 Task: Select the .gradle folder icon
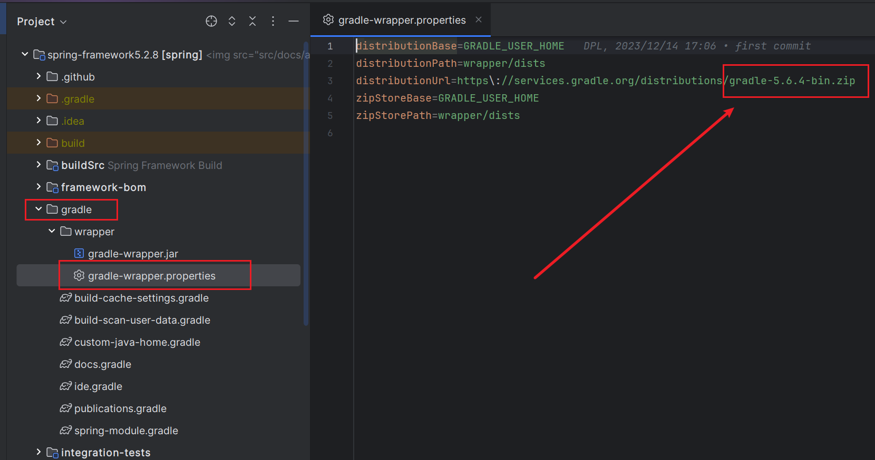coord(52,98)
